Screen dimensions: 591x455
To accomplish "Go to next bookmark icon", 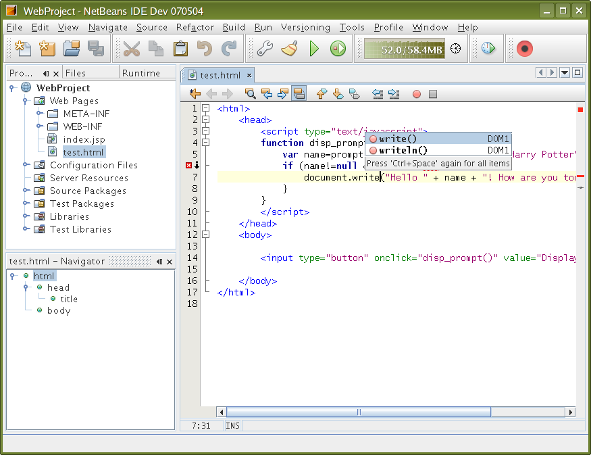I will point(338,93).
